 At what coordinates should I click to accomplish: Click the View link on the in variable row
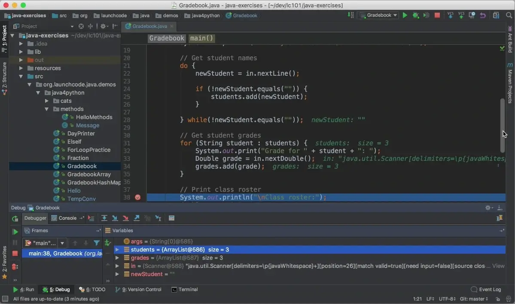point(498,266)
